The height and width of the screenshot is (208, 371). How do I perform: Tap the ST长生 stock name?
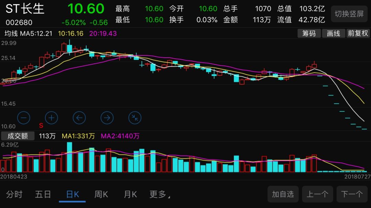coord(25,9)
